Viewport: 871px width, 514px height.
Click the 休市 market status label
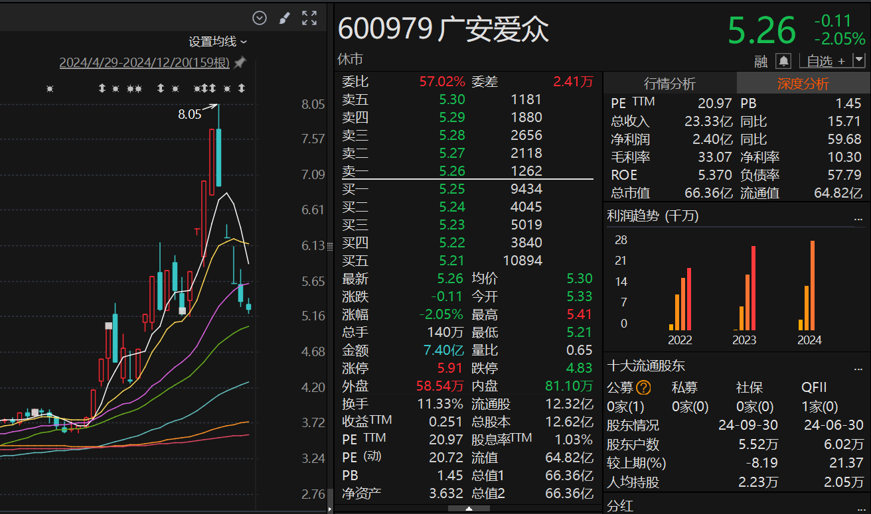[351, 59]
